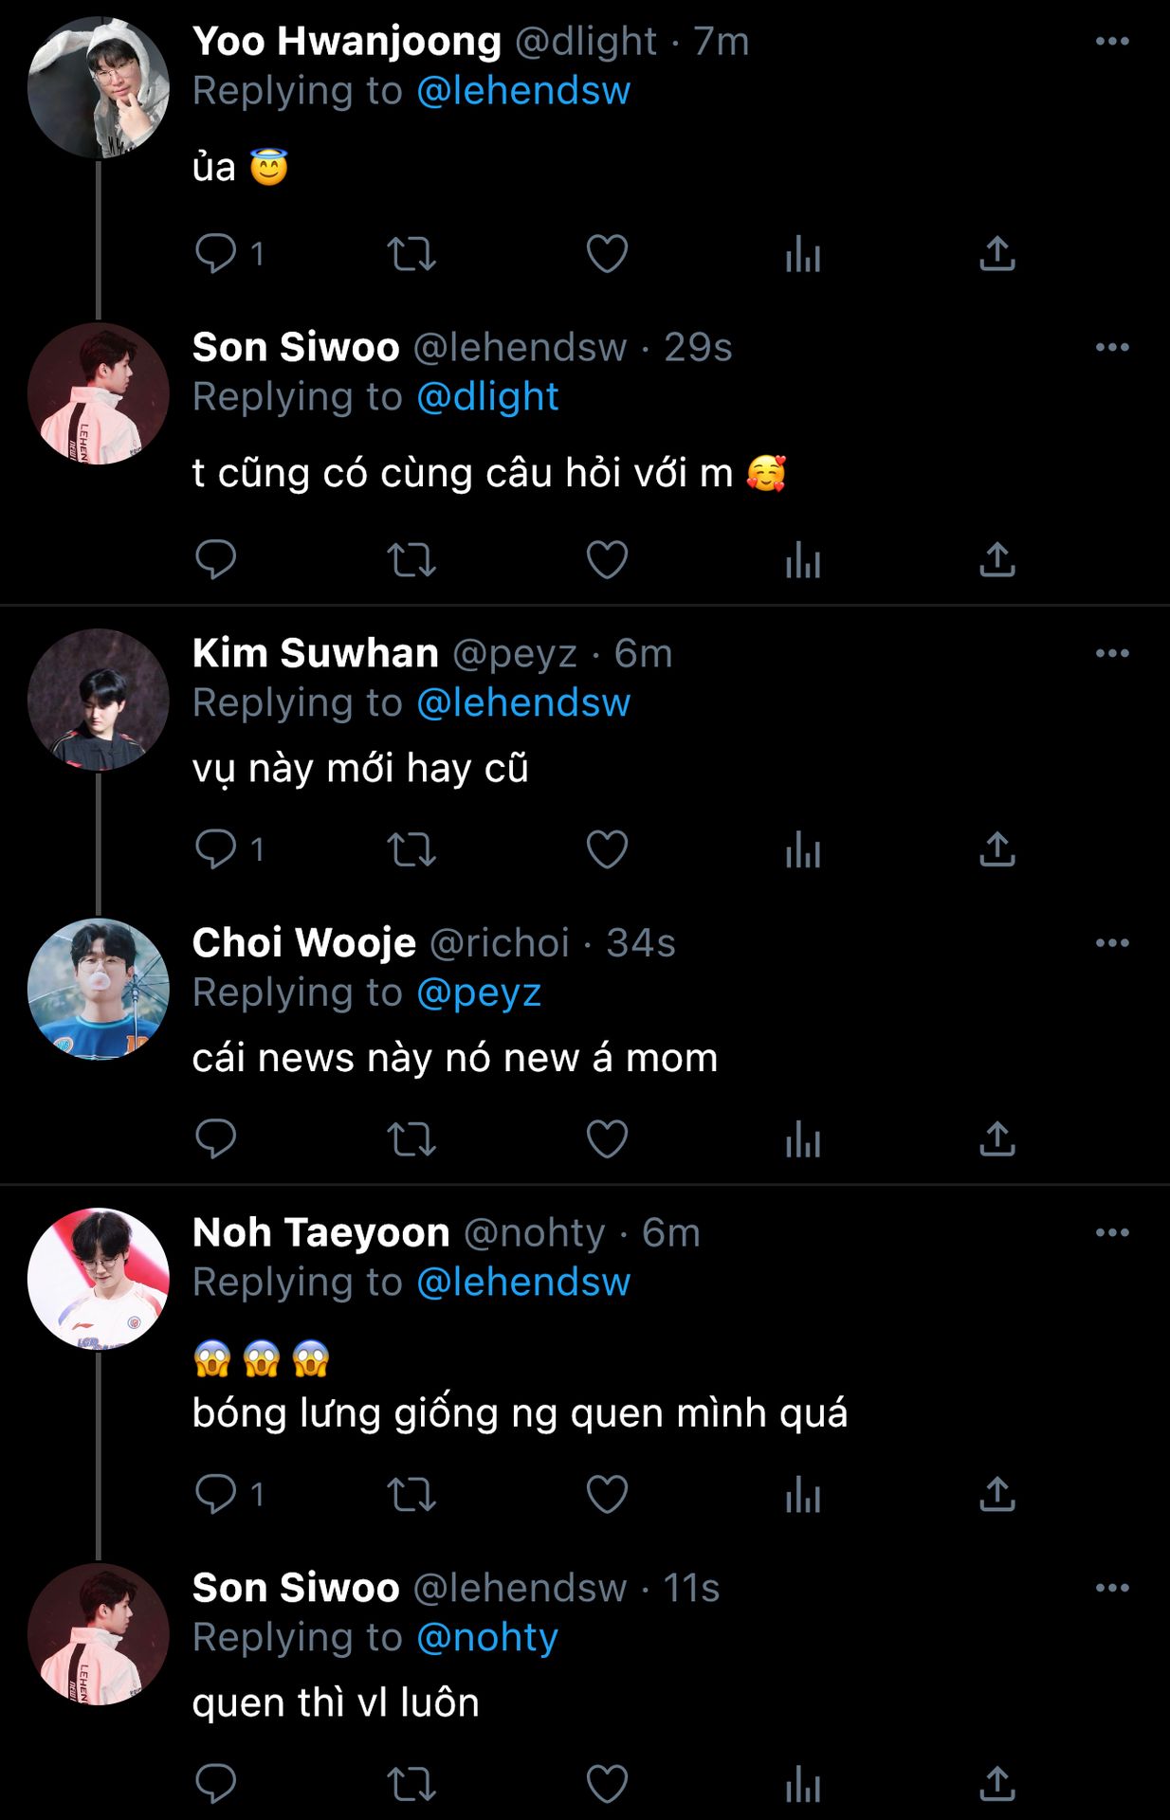This screenshot has height=1820, width=1170.
Task: Like Yoo Hwanjoong's reply tweet
Action: 607,254
